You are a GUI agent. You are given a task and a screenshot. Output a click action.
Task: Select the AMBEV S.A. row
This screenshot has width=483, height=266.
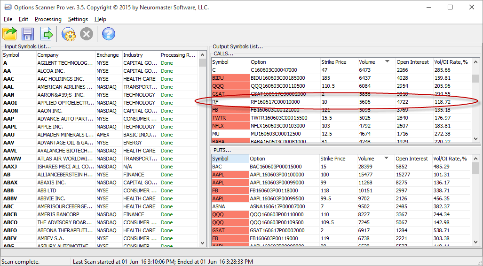tap(100, 238)
